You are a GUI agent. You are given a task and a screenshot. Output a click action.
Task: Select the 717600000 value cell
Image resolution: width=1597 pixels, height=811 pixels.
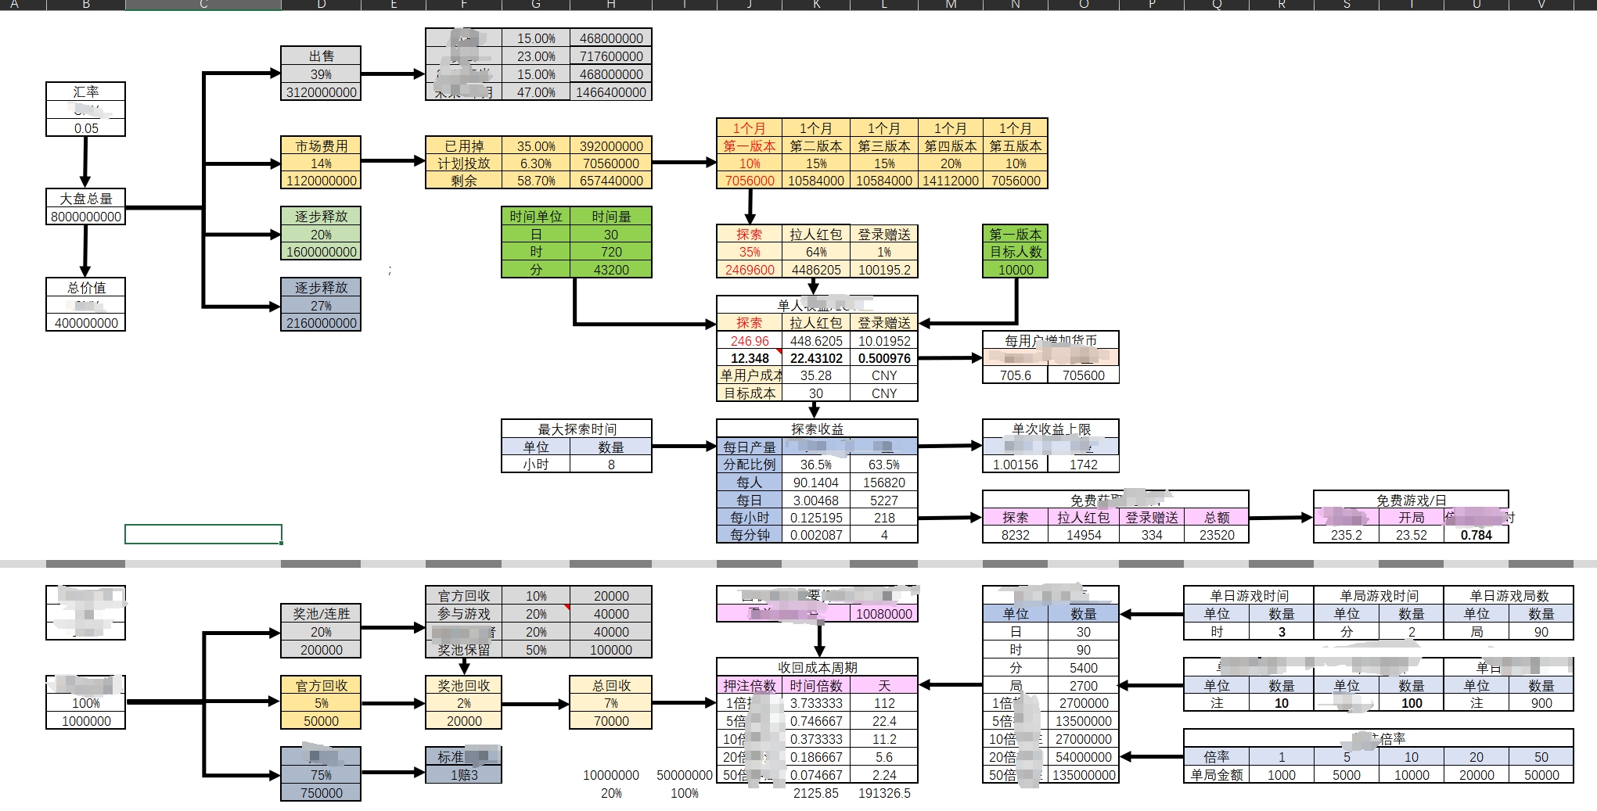tap(611, 56)
